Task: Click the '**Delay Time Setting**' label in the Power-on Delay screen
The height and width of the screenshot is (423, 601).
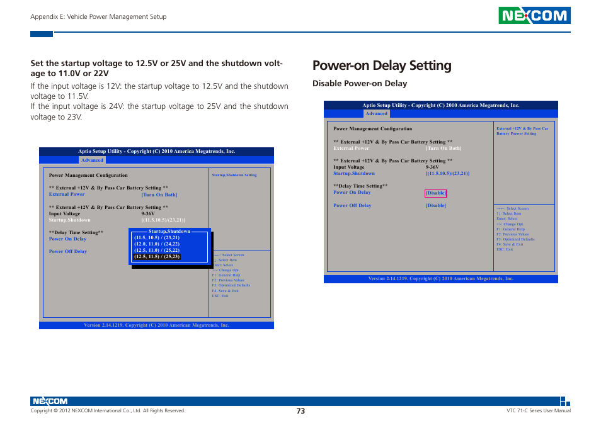Action: [360, 186]
